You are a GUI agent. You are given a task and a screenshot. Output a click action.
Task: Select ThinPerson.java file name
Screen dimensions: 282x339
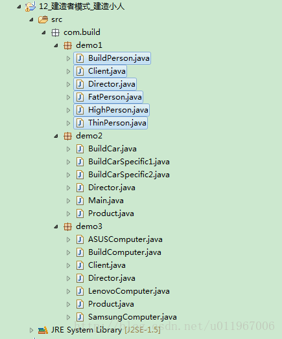point(117,123)
